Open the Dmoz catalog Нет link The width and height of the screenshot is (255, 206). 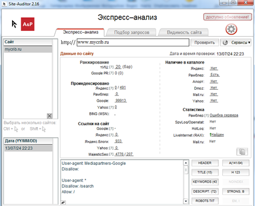pos(214,88)
